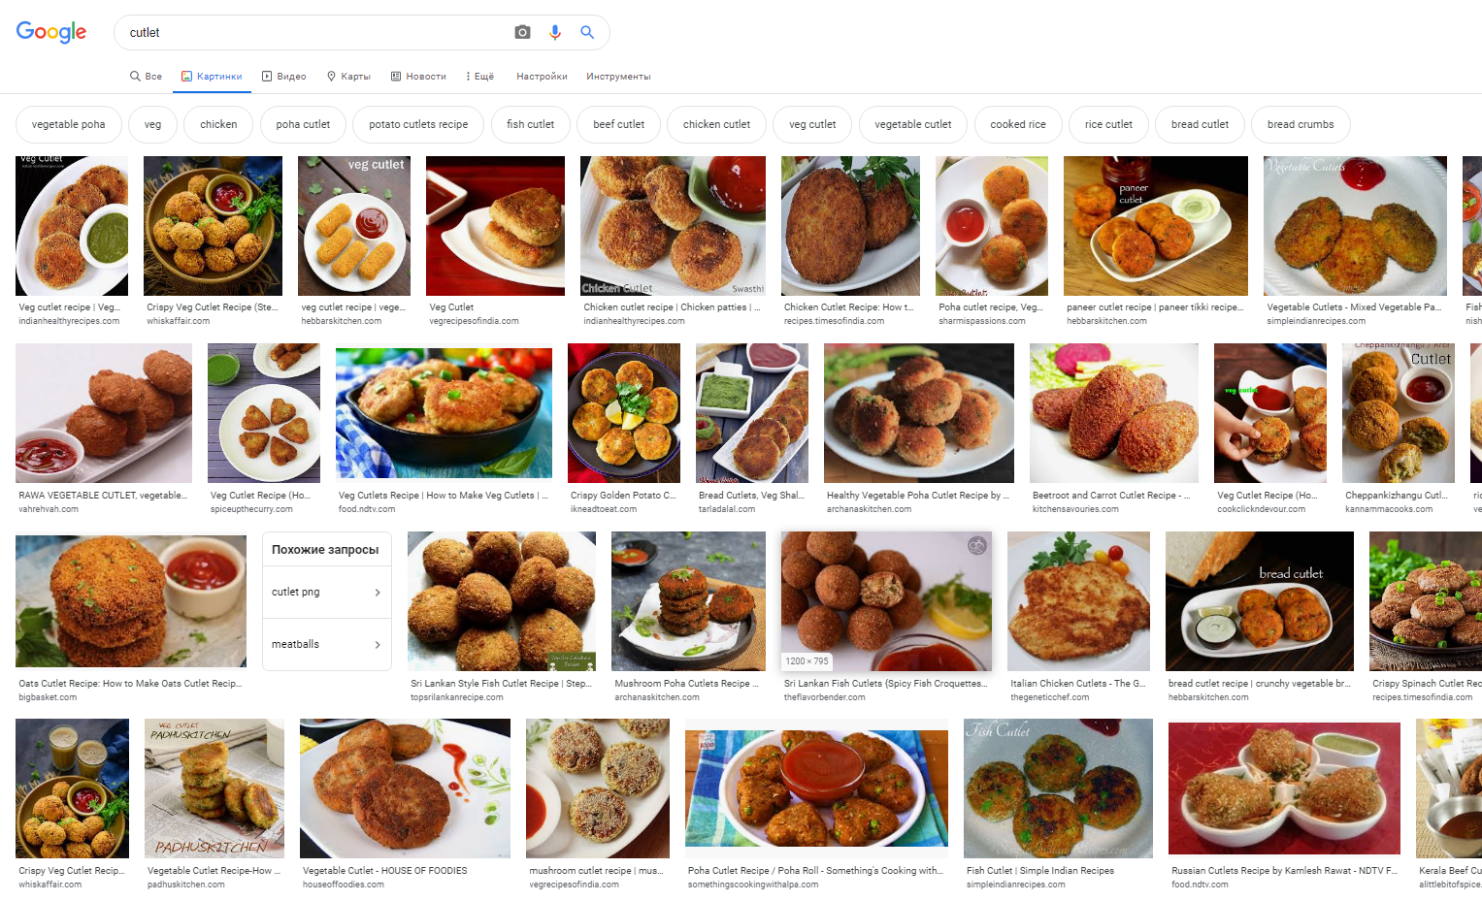Screen dimensions: 1482x901
Task: Select the chicken cutlet filter chip
Action: coord(716,124)
